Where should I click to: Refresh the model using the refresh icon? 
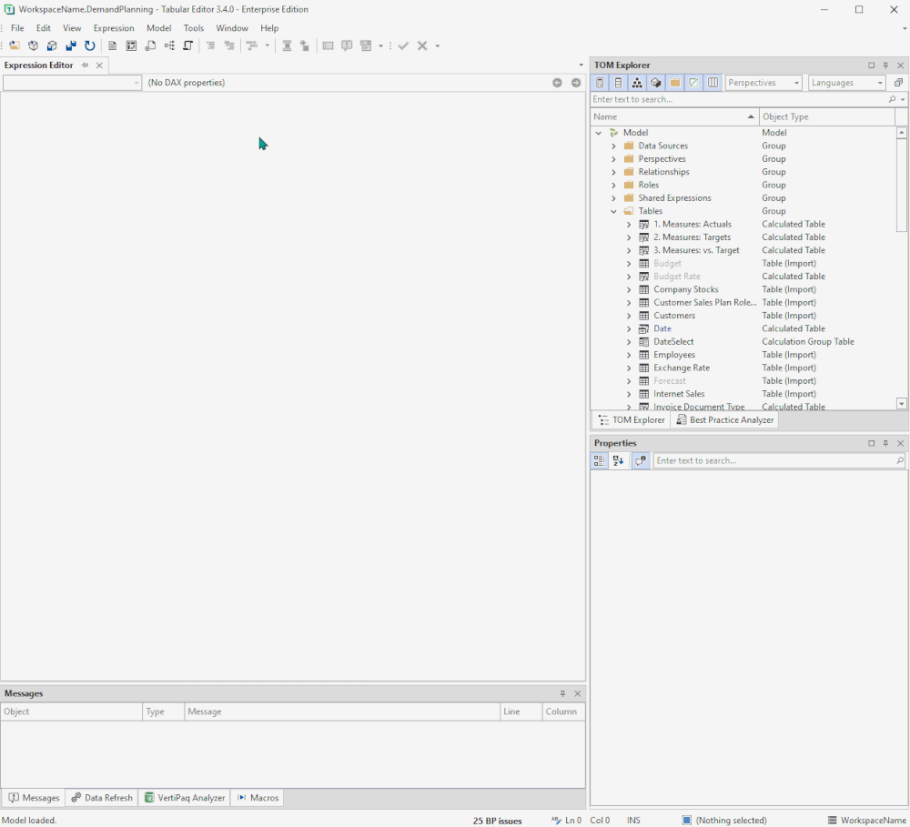pyautogui.click(x=89, y=45)
